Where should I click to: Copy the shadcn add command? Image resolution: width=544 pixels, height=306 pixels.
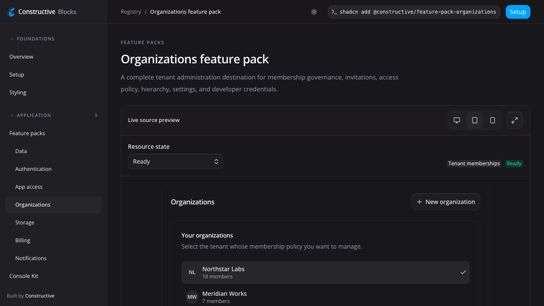coord(414,12)
